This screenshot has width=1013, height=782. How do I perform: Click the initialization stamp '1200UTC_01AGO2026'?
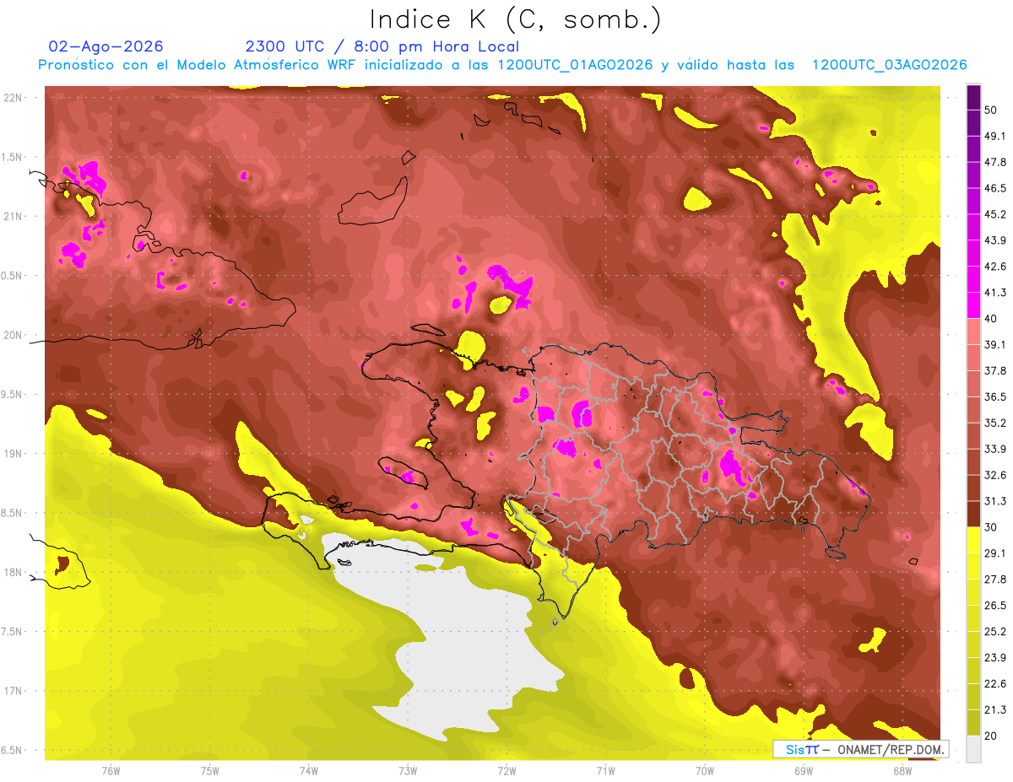[576, 65]
